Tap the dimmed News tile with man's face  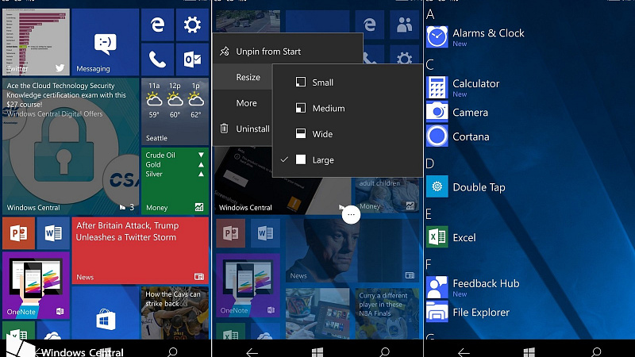pos(352,251)
